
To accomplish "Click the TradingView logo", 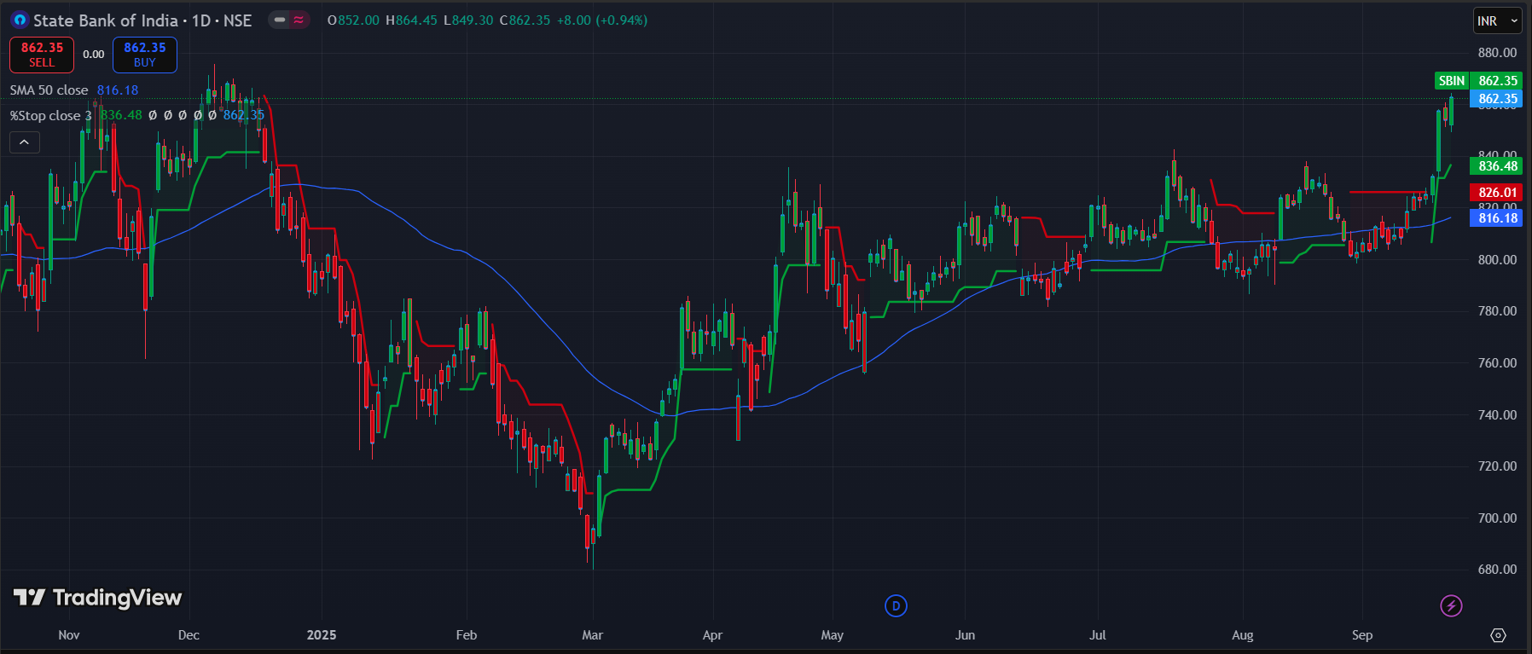I will [98, 598].
